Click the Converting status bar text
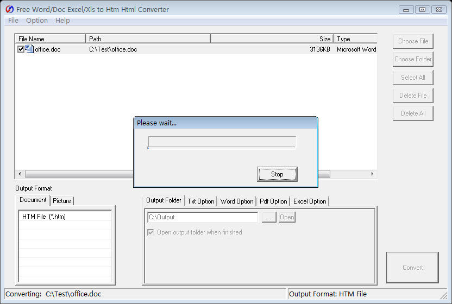 [x=53, y=294]
